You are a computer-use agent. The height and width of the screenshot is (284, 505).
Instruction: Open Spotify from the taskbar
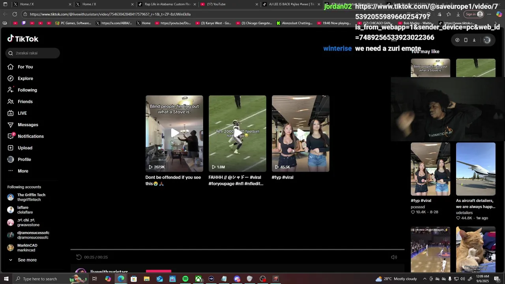[185, 279]
